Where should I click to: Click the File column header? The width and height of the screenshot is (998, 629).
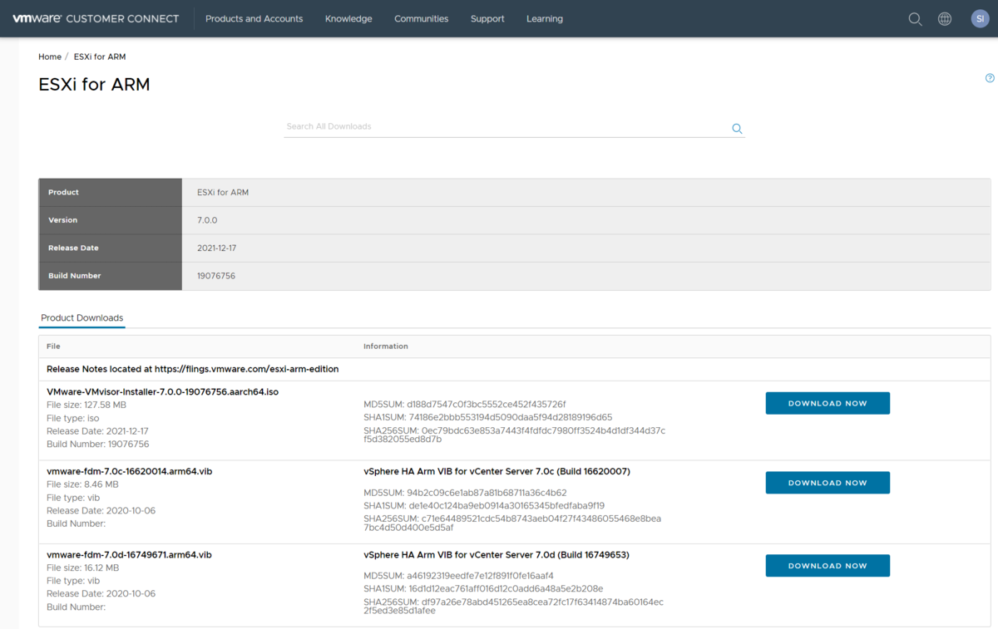point(53,346)
